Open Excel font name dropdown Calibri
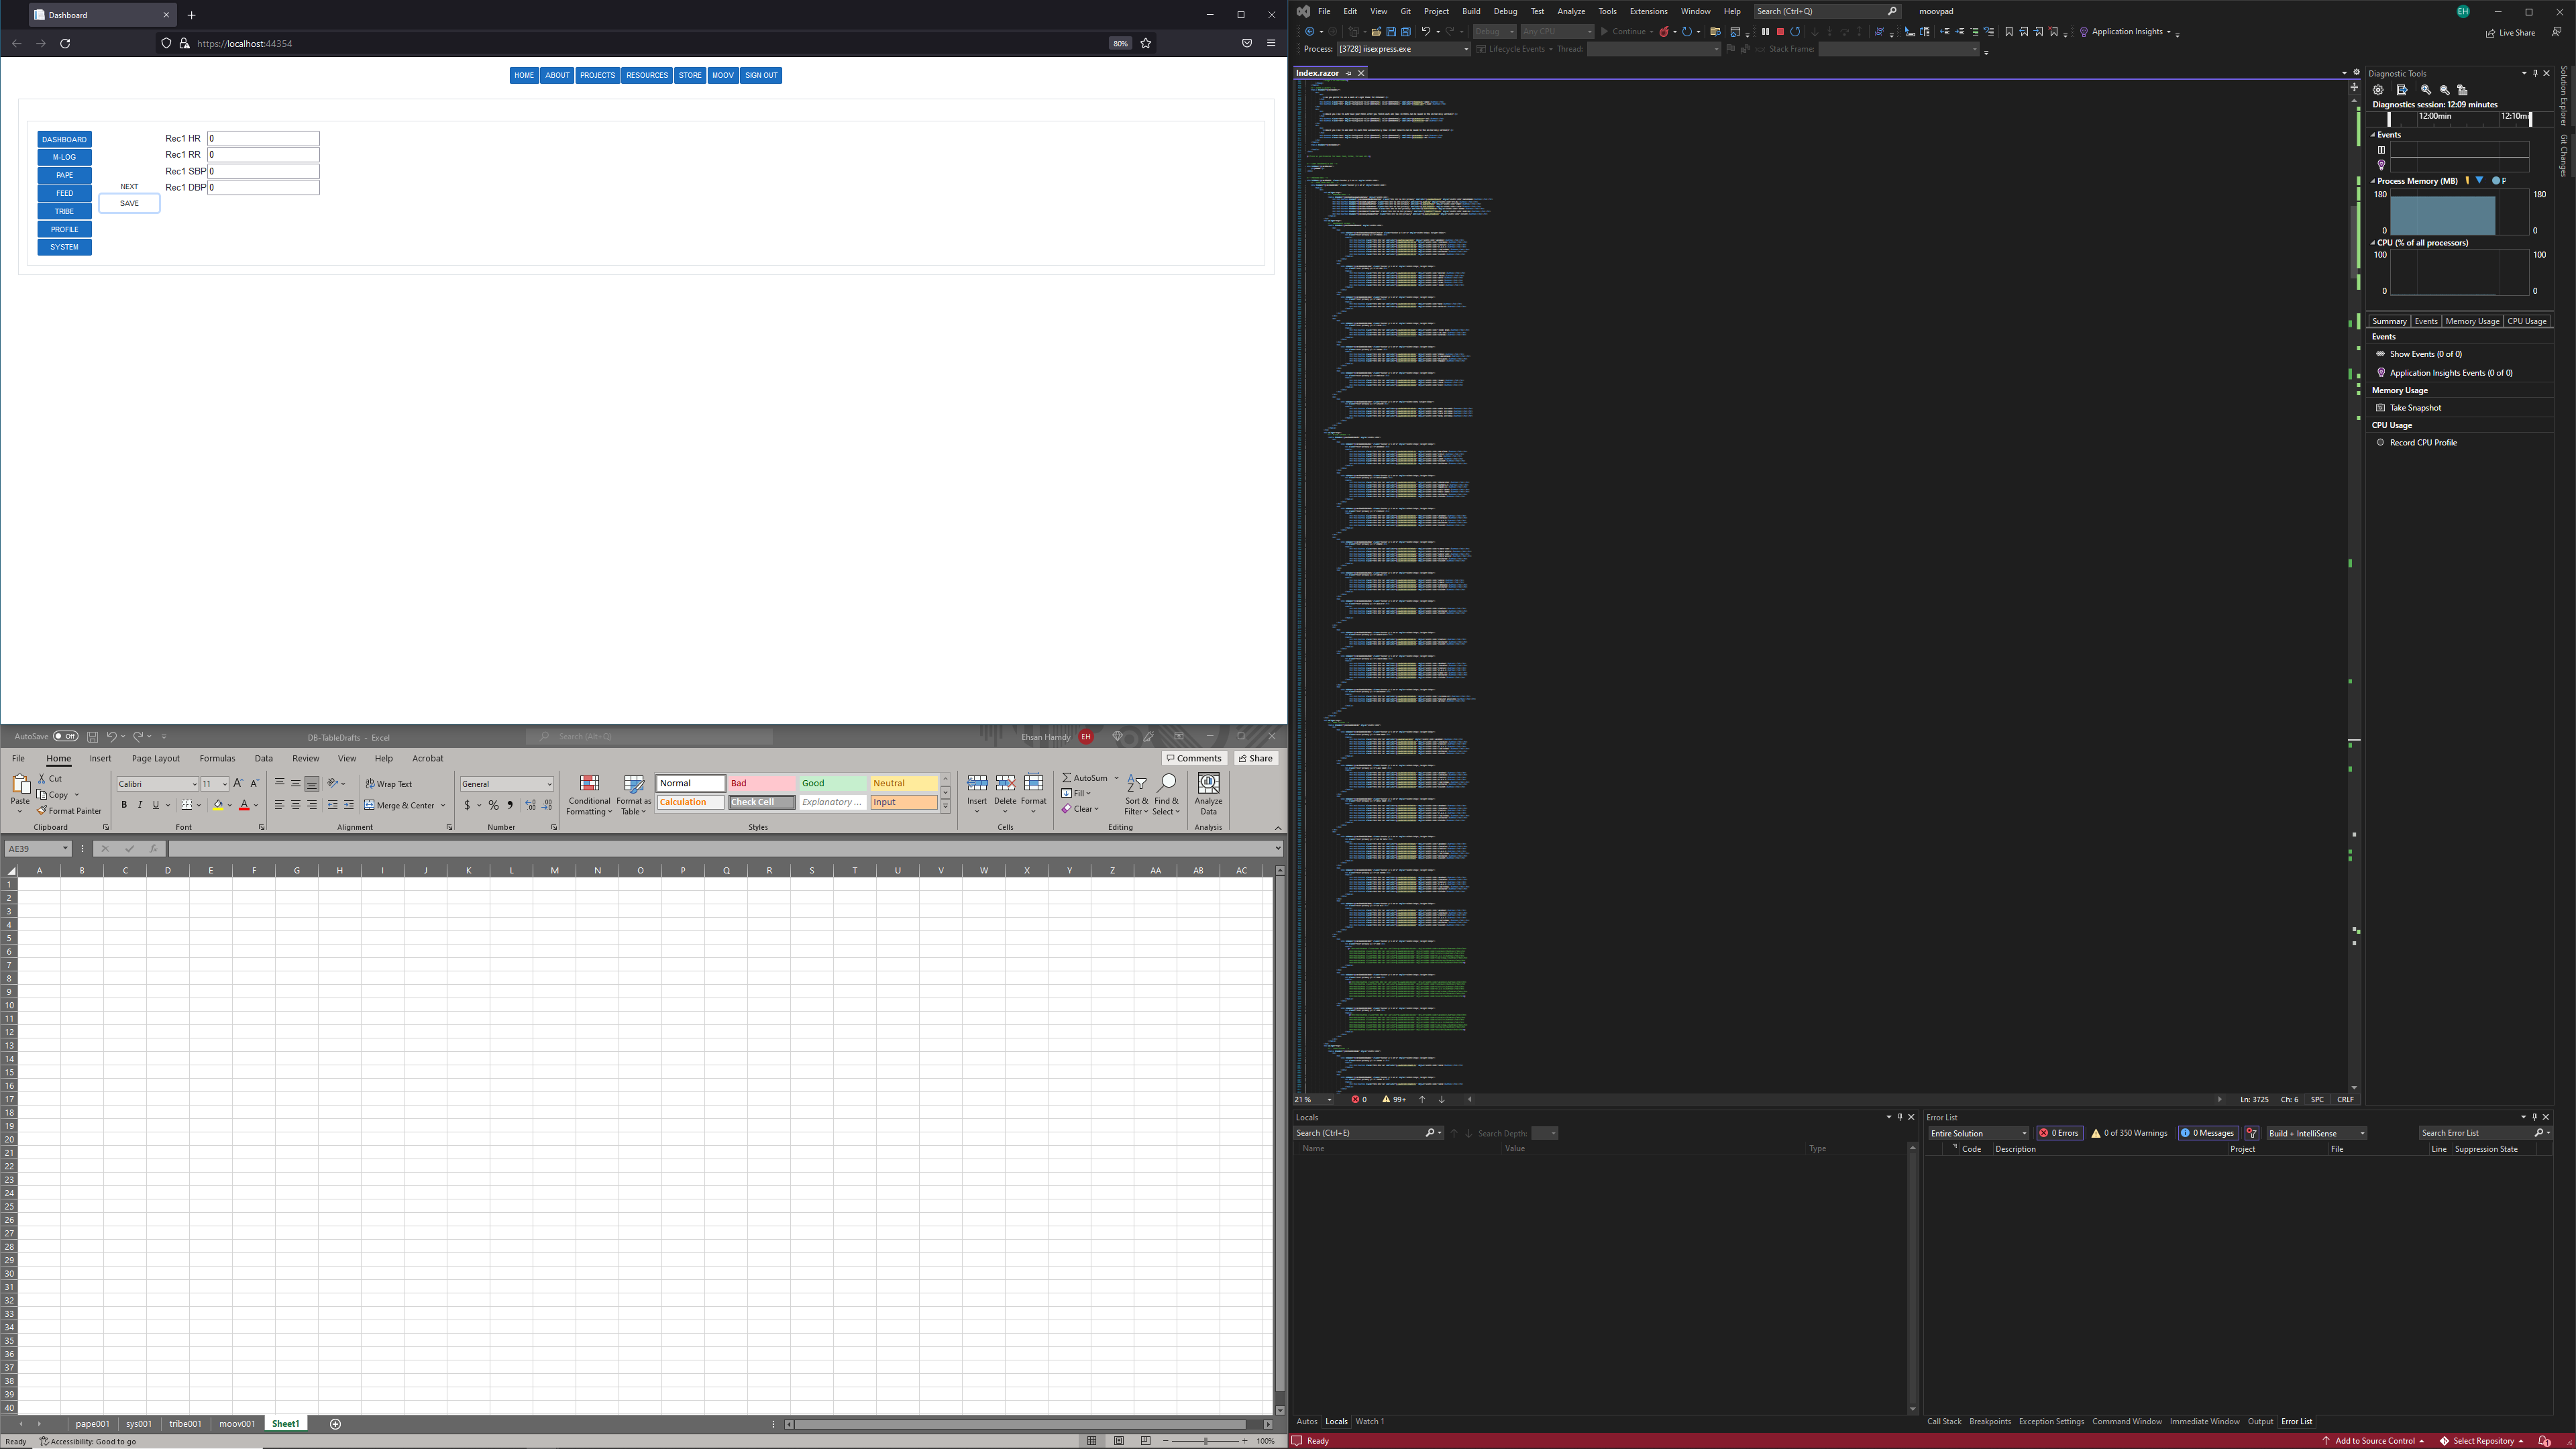This screenshot has width=2576, height=1449. point(194,784)
